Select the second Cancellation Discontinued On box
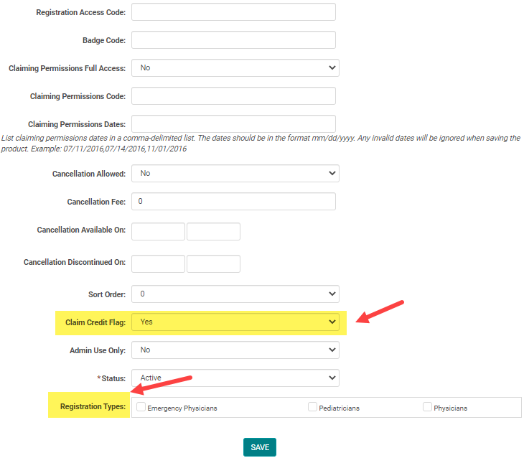524x458 pixels. click(x=213, y=263)
